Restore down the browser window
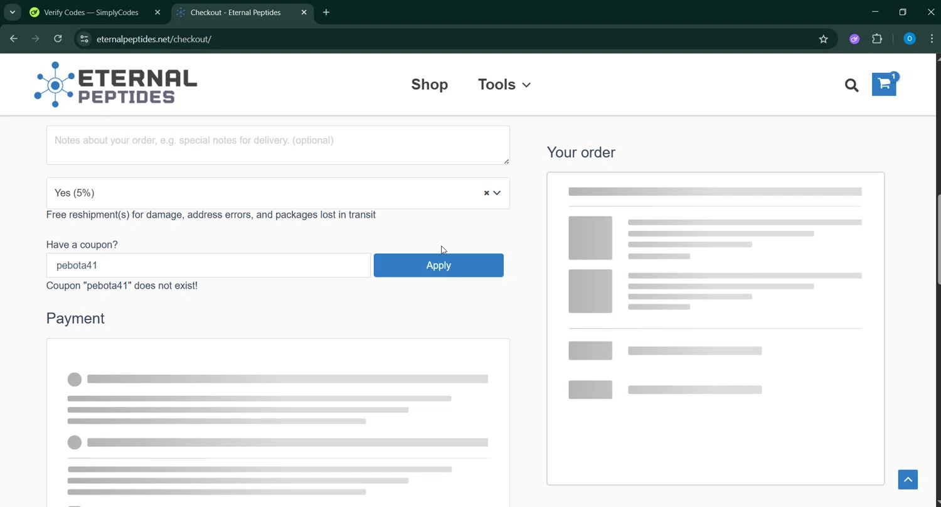941x507 pixels. pyautogui.click(x=903, y=12)
